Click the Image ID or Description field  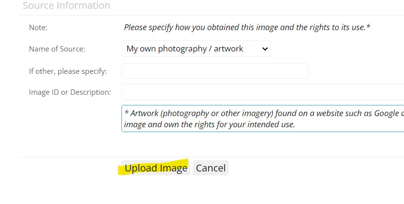tap(263, 92)
